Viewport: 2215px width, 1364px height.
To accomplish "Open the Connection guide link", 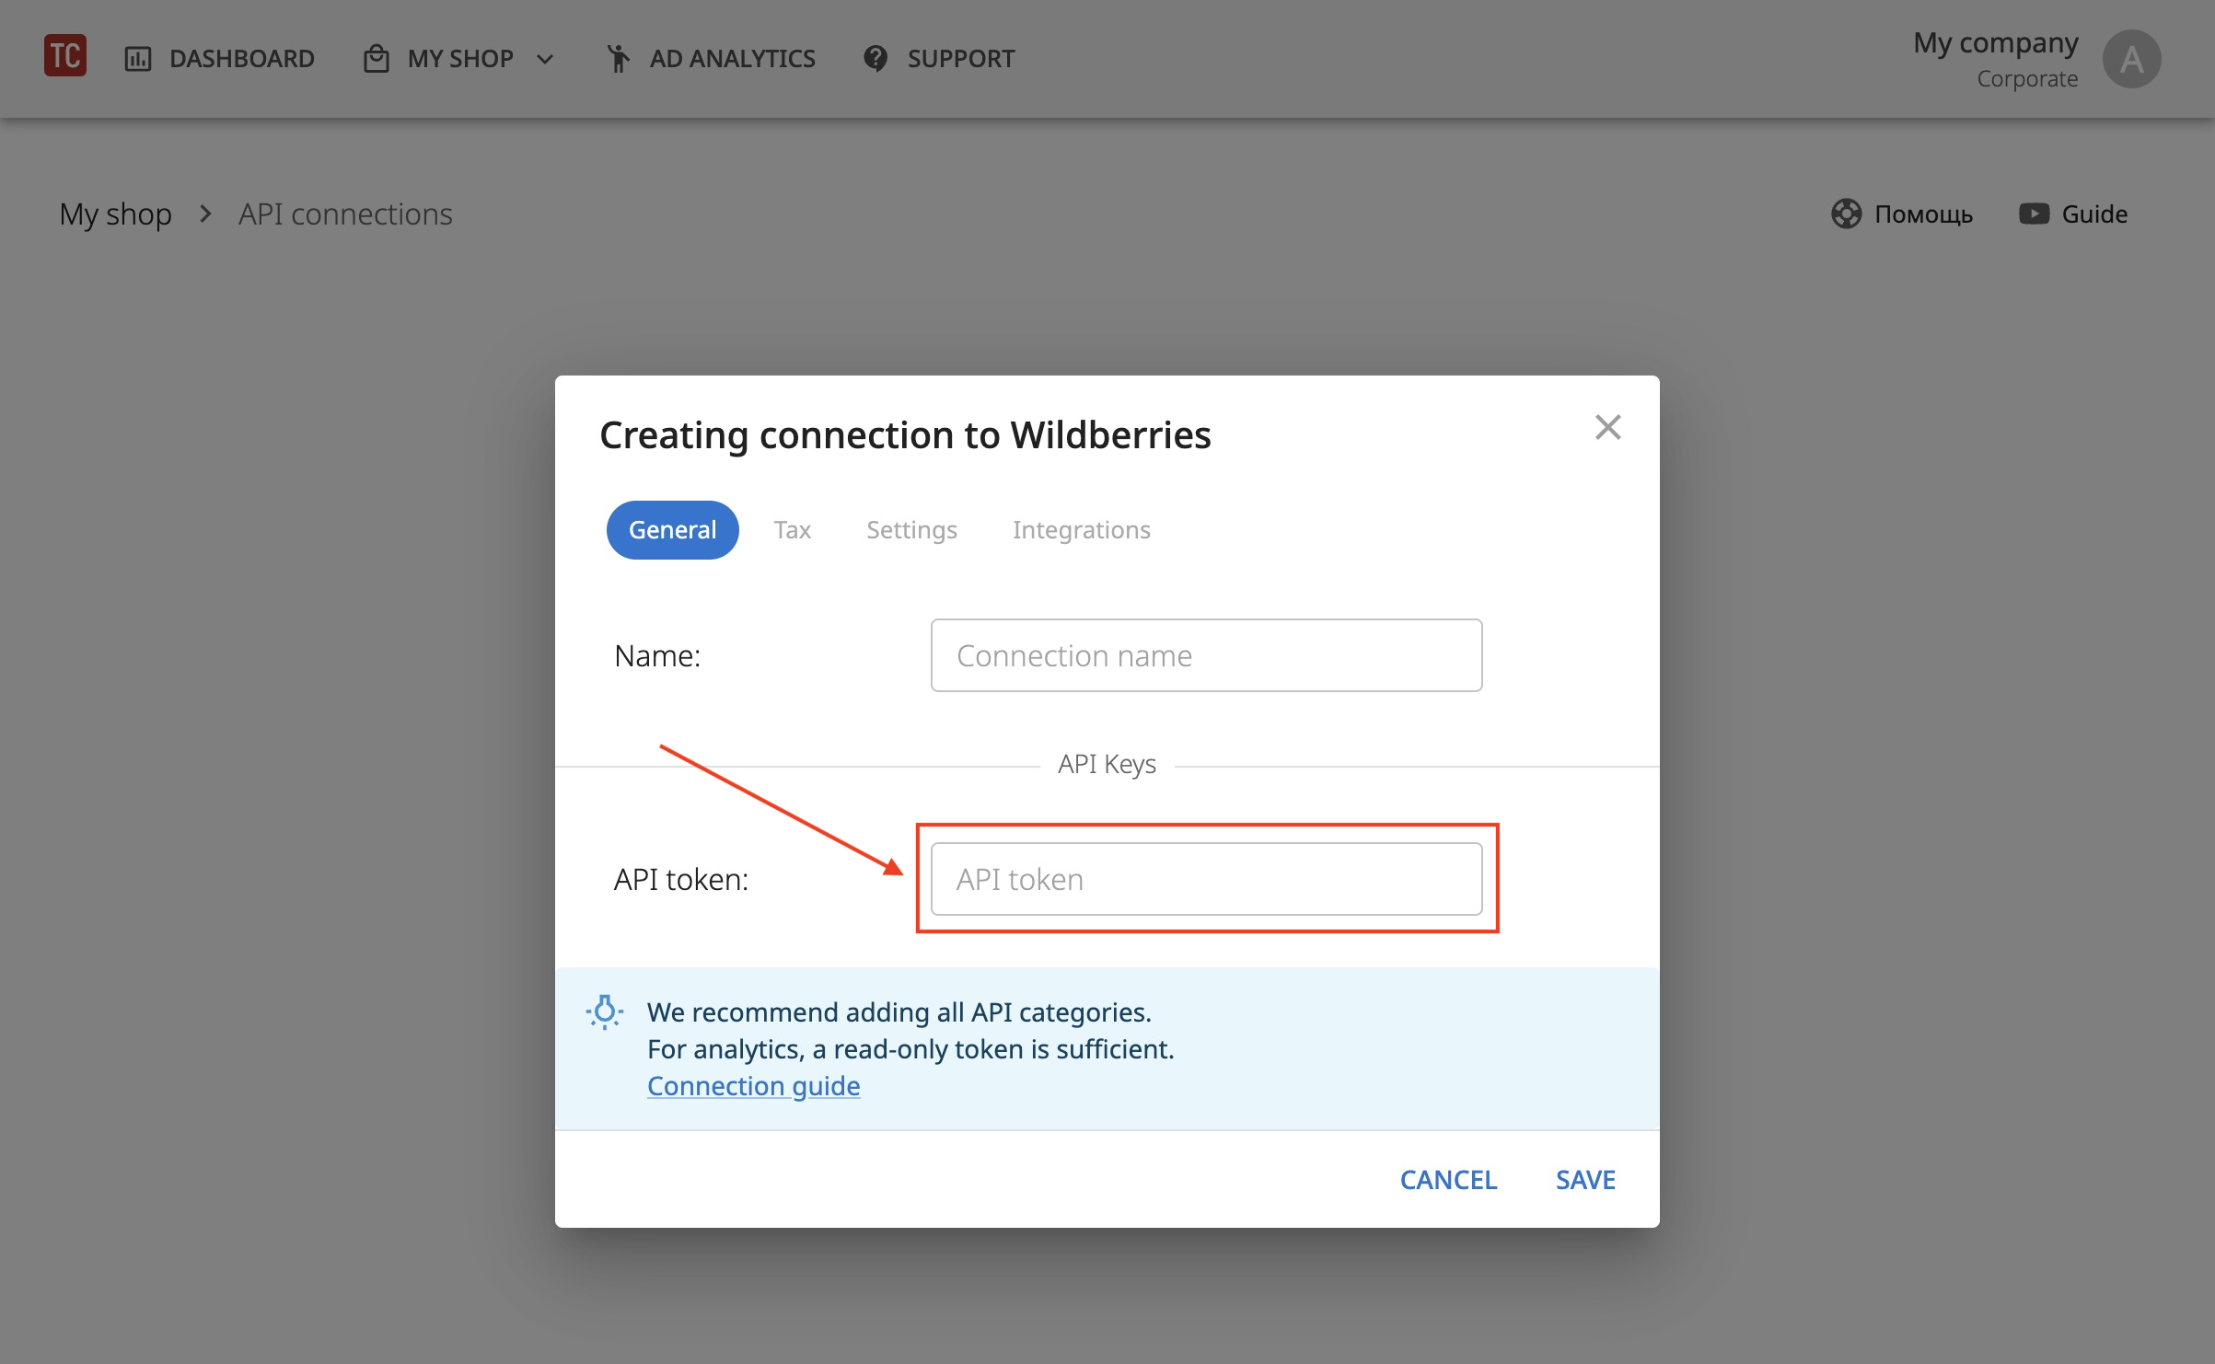I will [x=753, y=1086].
